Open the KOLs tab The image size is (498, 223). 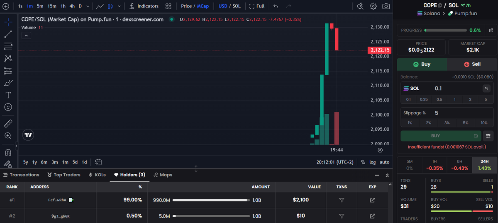coord(97,175)
